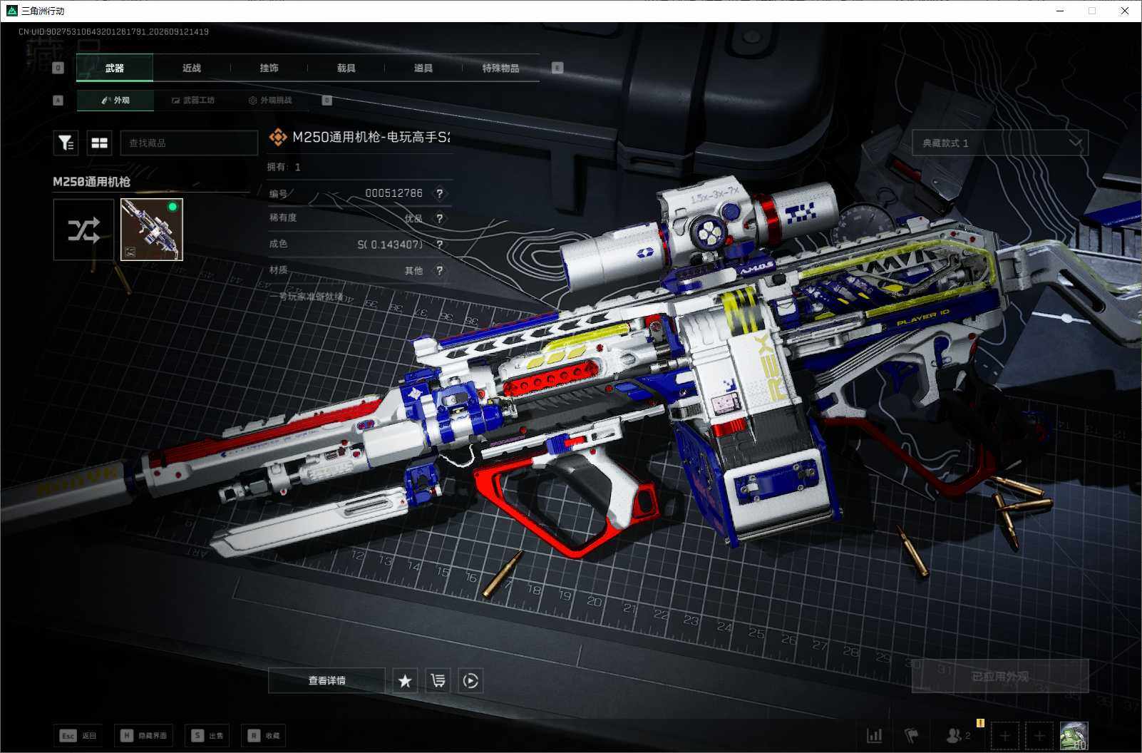
Task: Click the Q key previous-tab hint
Action: pyautogui.click(x=58, y=68)
